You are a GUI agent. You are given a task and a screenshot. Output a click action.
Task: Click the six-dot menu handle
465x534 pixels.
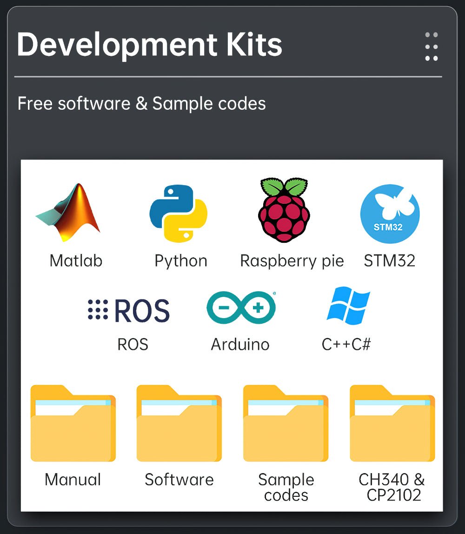[x=431, y=47]
